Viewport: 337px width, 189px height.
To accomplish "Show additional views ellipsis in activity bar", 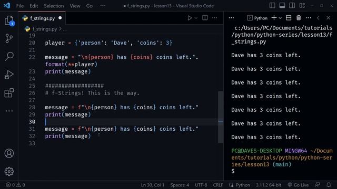I will pos(9,111).
